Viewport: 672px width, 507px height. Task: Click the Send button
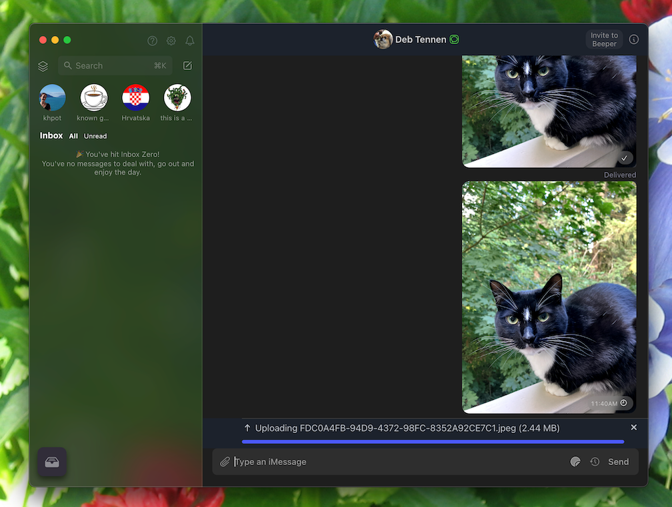619,462
